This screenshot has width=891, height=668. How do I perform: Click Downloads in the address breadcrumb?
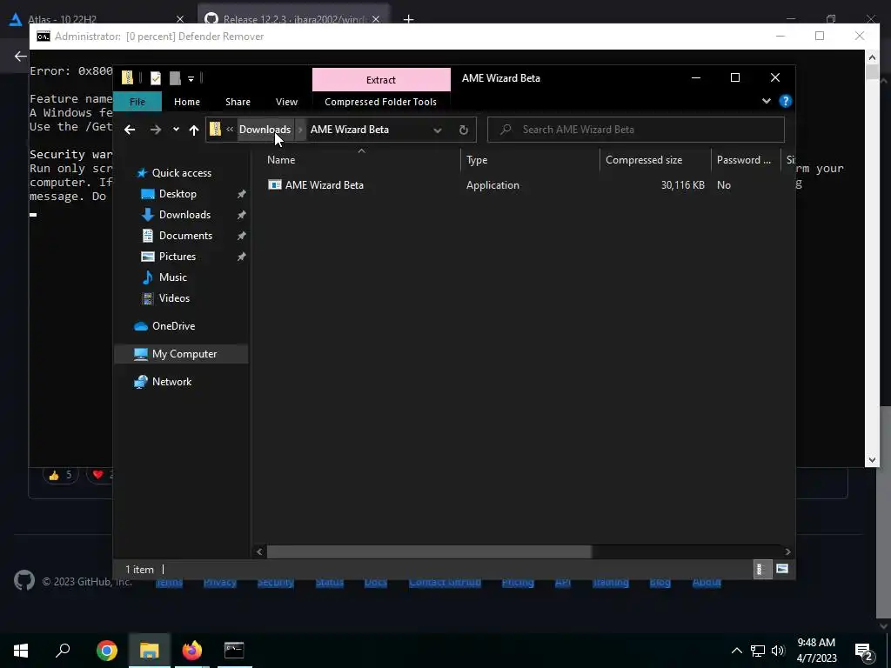265,130
